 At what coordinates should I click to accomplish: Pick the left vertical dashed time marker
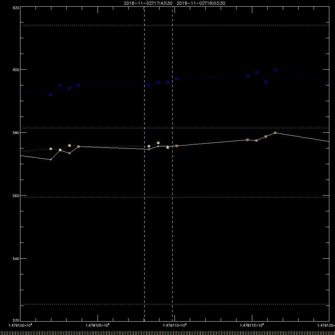coord(144,164)
